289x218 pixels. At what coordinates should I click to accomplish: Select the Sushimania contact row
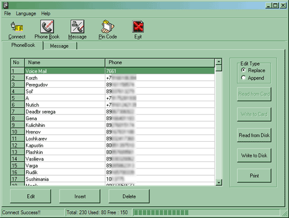click(x=113, y=179)
